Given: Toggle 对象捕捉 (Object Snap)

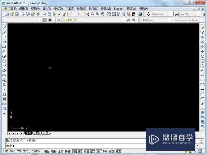Looking at the screenshot, I should [x=77, y=151].
